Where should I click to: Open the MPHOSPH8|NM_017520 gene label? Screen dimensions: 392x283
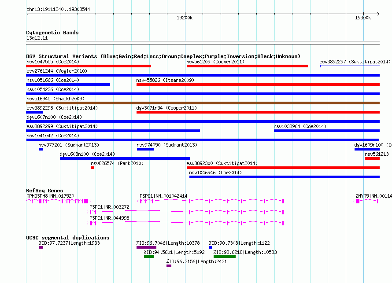(50, 196)
